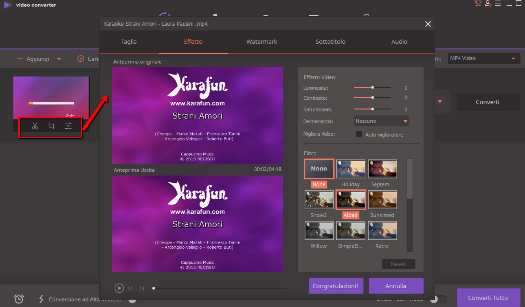
Task: Enable the Auto miglioratore checkbox
Action: 359,134
